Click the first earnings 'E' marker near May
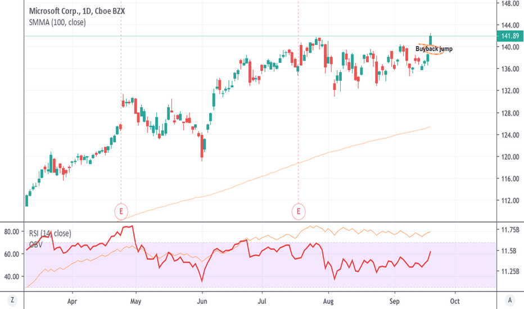Image resolution: width=524 pixels, height=309 pixels. pyautogui.click(x=121, y=211)
